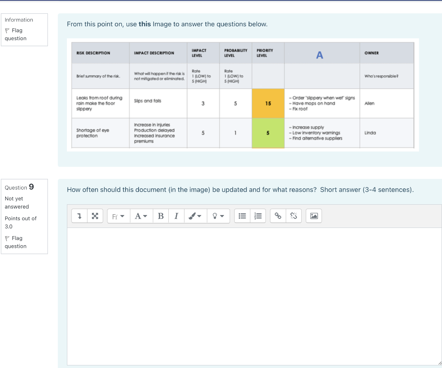Flag the Information block question
Image resolution: width=442 pixels, height=368 pixels.
16,34
